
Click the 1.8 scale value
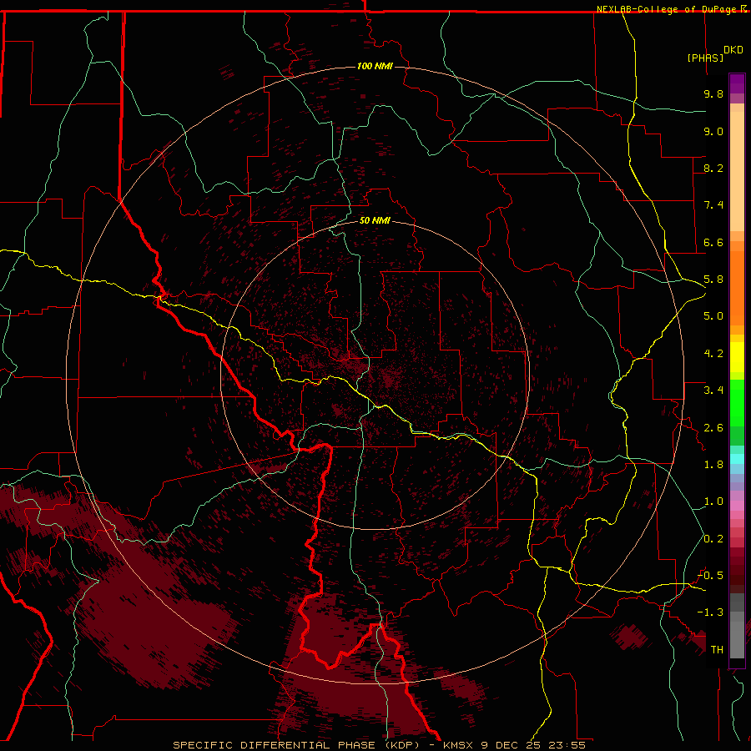tap(713, 465)
